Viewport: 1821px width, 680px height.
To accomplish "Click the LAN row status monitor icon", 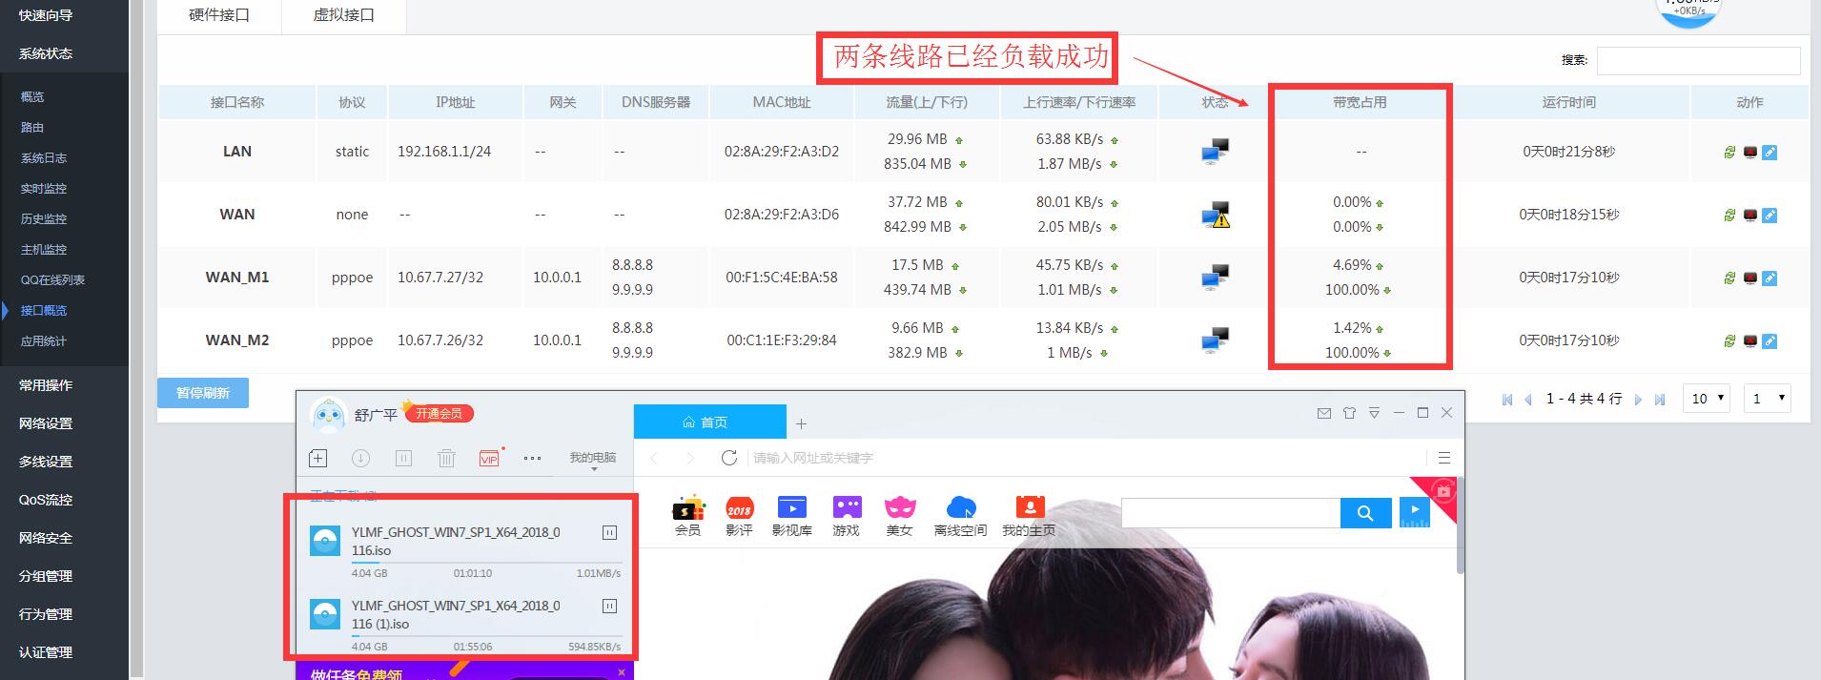I will [x=1215, y=151].
